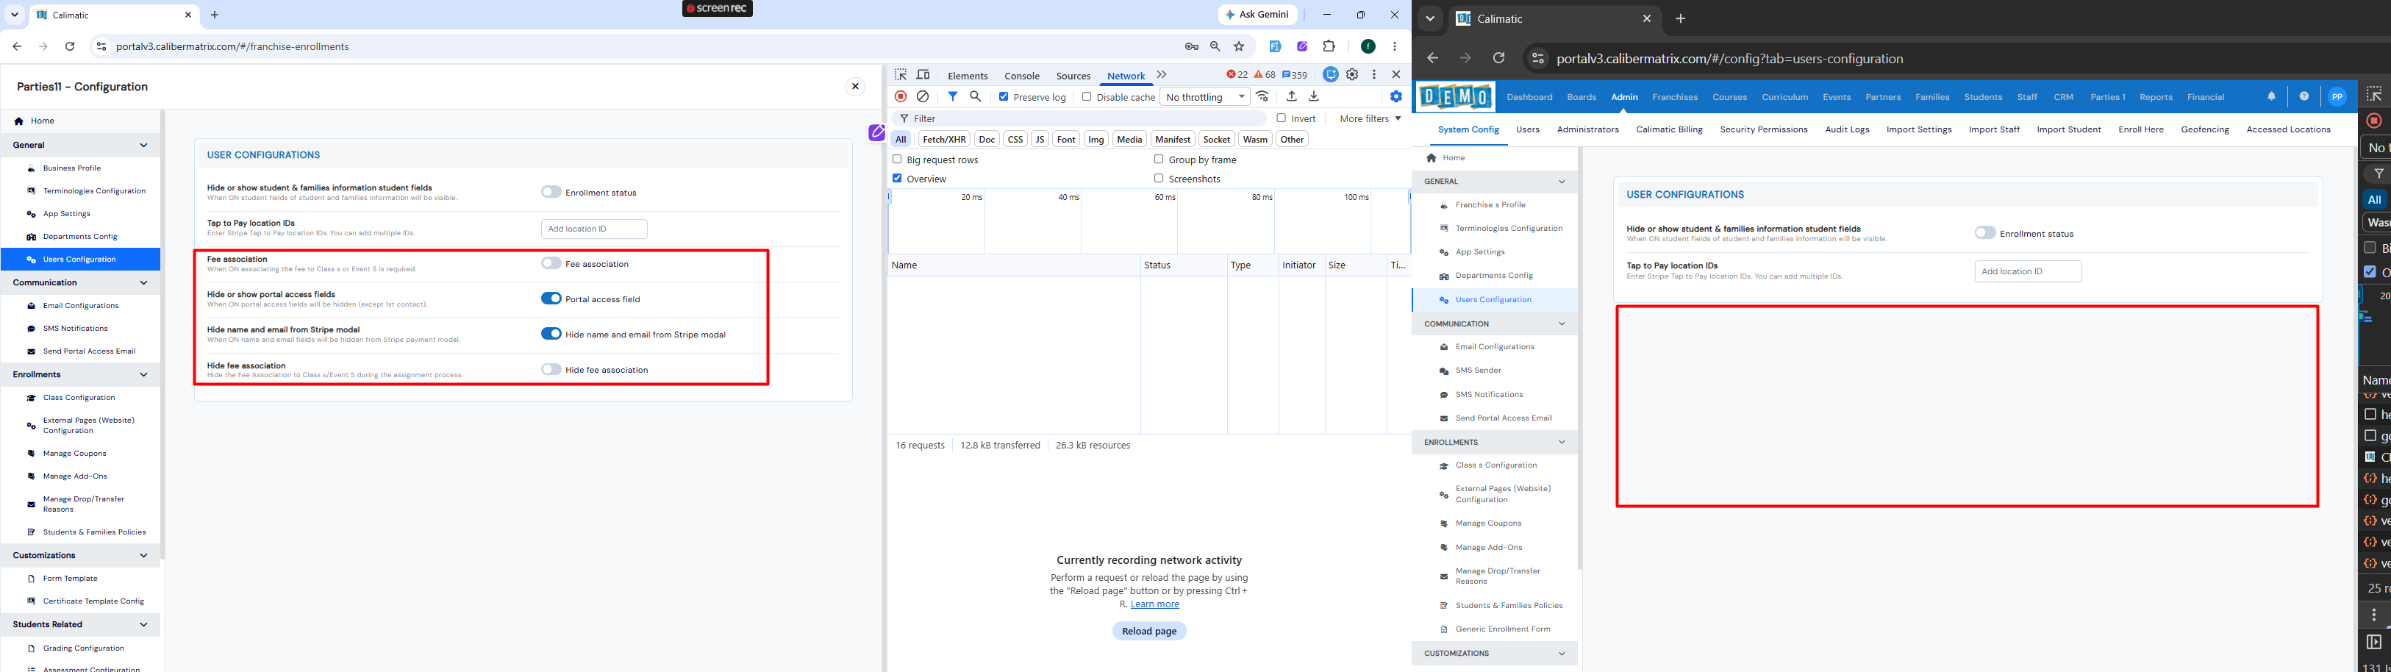Click the funnel filter icon in Network toolbar

(952, 96)
